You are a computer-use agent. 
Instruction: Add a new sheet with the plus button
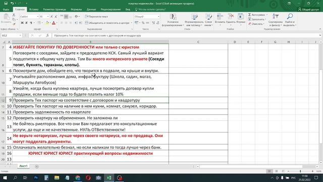[x=37, y=166]
